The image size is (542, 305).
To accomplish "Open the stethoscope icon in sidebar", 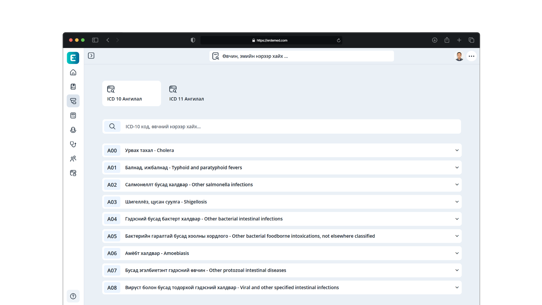I will click(73, 144).
